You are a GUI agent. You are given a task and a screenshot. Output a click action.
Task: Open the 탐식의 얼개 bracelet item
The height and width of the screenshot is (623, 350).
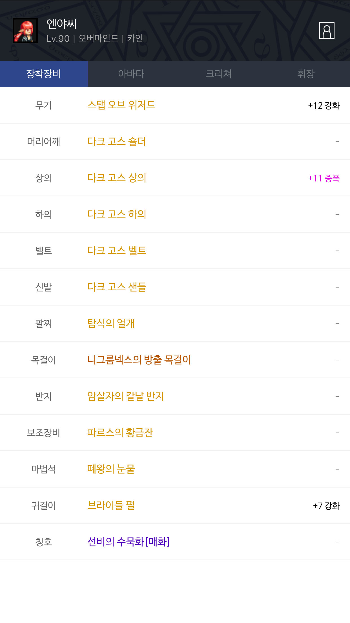(x=111, y=323)
